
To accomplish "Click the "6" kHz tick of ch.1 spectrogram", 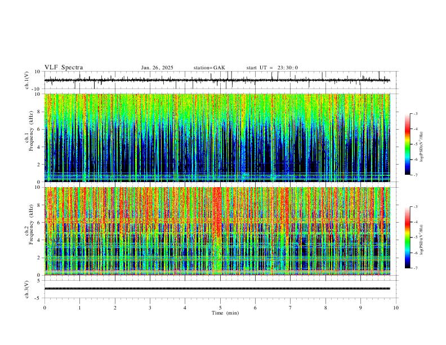I will (39, 129).
